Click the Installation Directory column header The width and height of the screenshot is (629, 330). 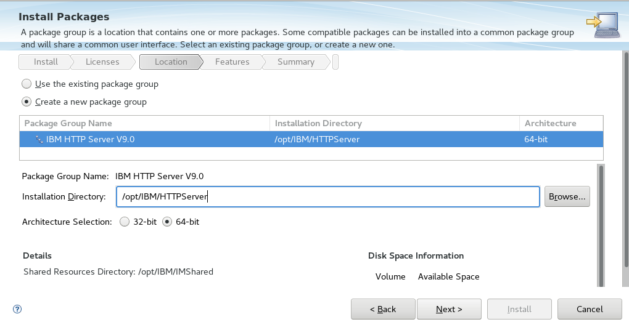pos(394,123)
